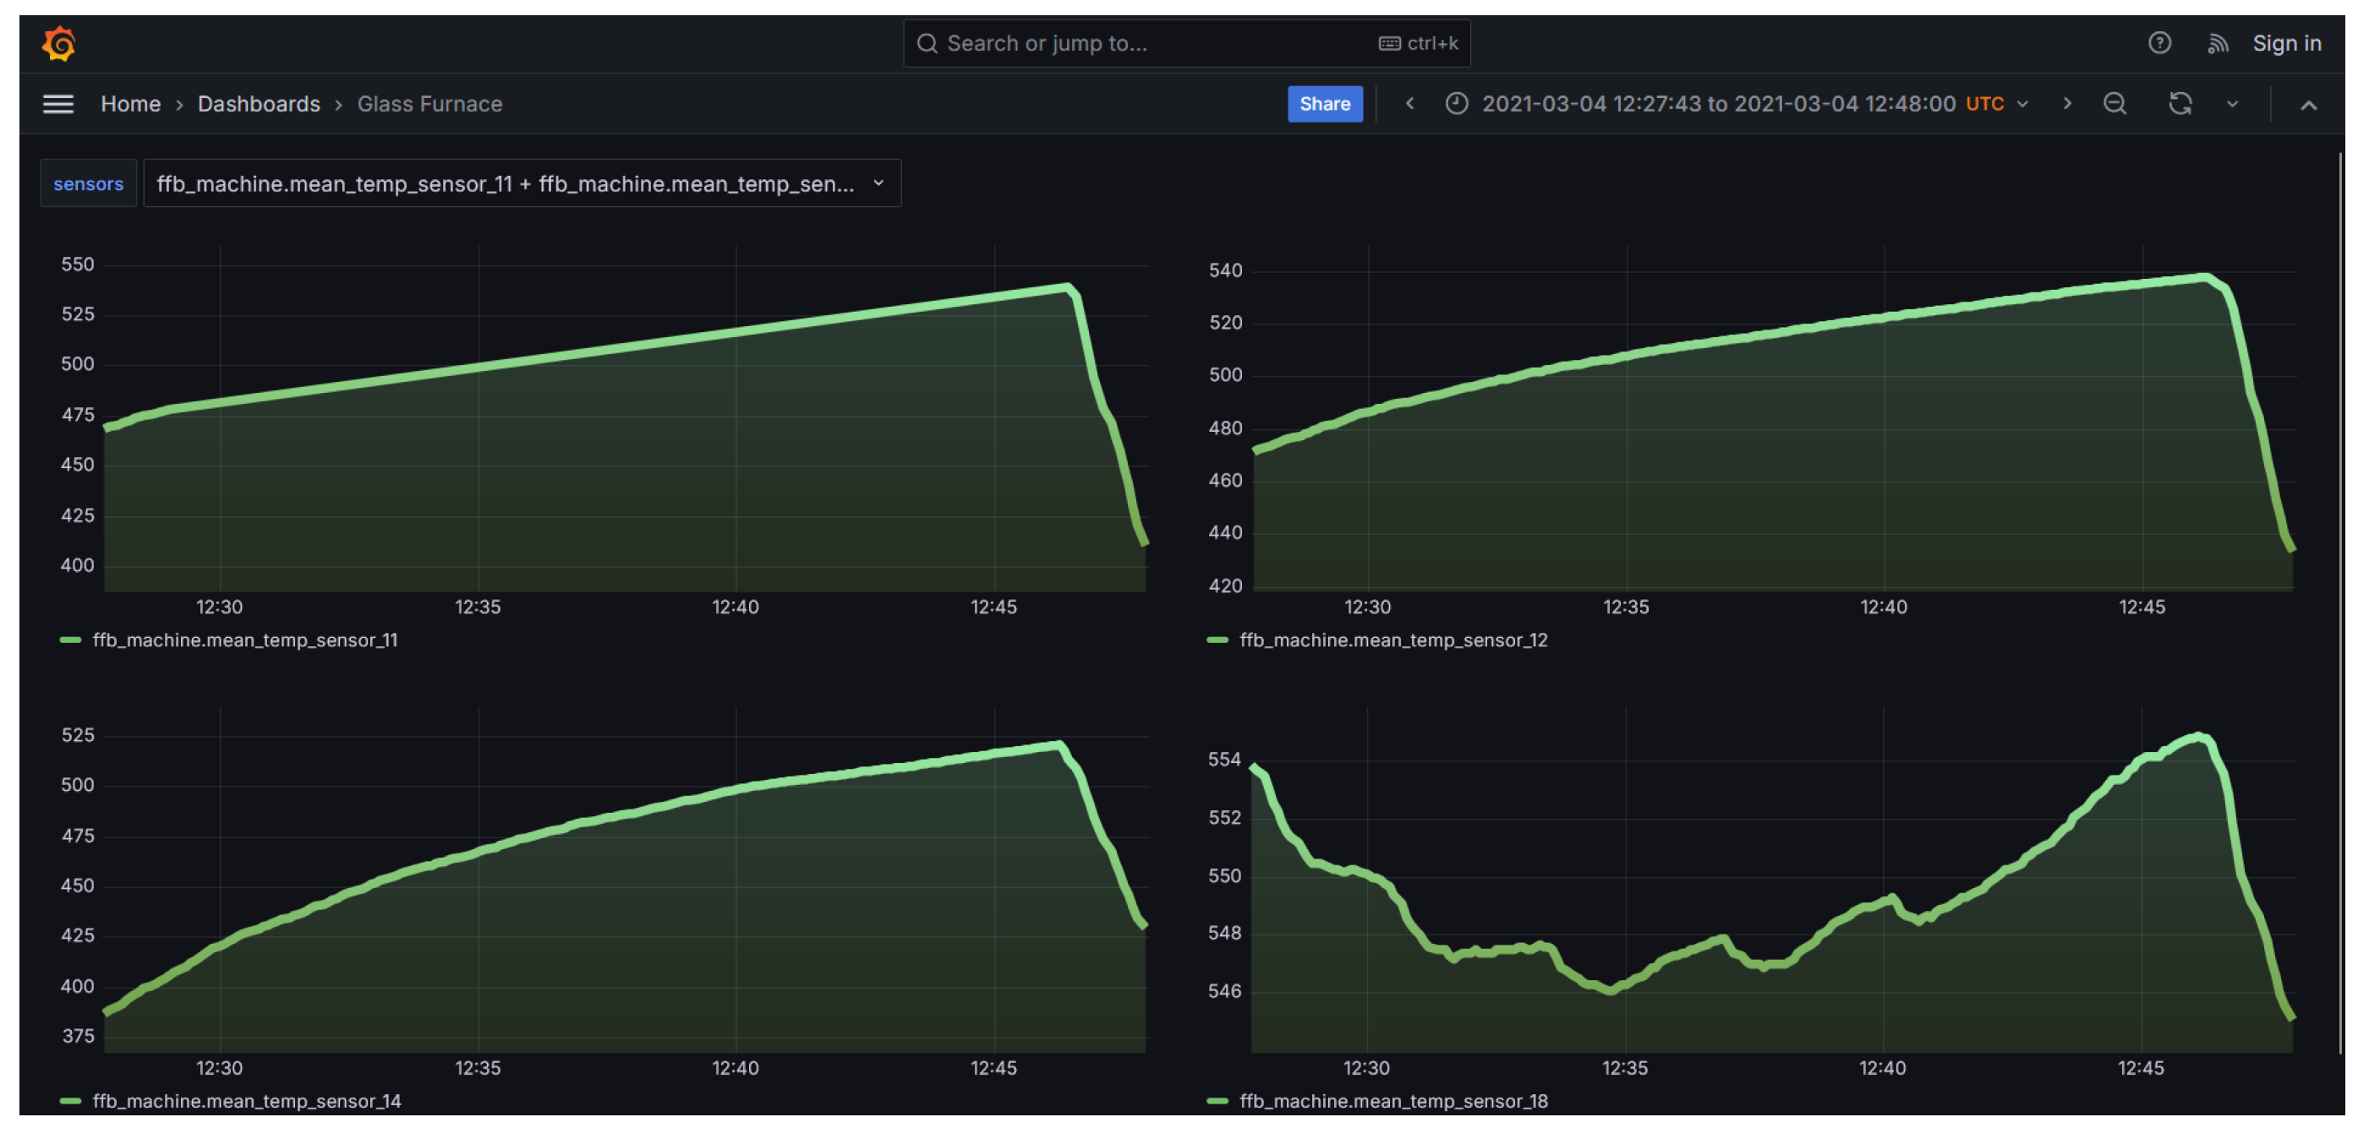The image size is (2358, 1128).
Task: Click sensor_14 legend color swatch
Action: point(70,1101)
